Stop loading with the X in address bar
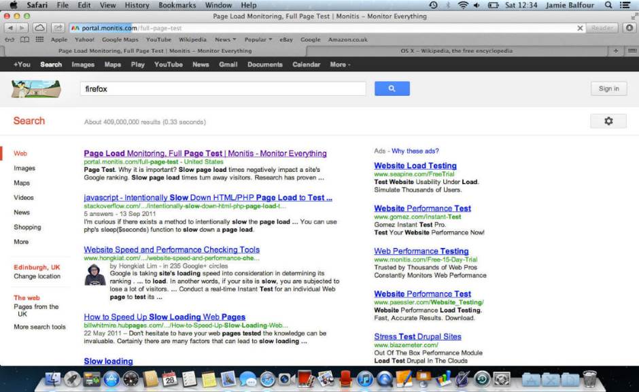 580,29
